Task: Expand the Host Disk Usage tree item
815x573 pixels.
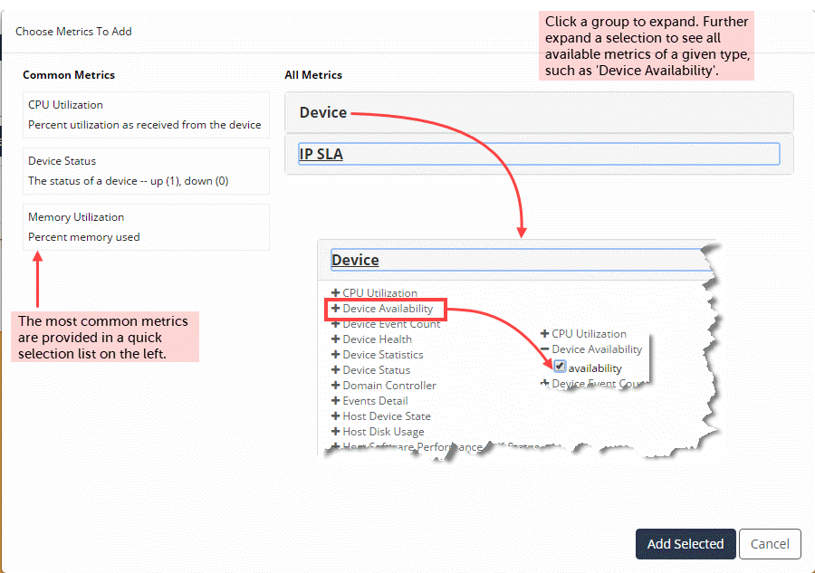Action: (383, 432)
